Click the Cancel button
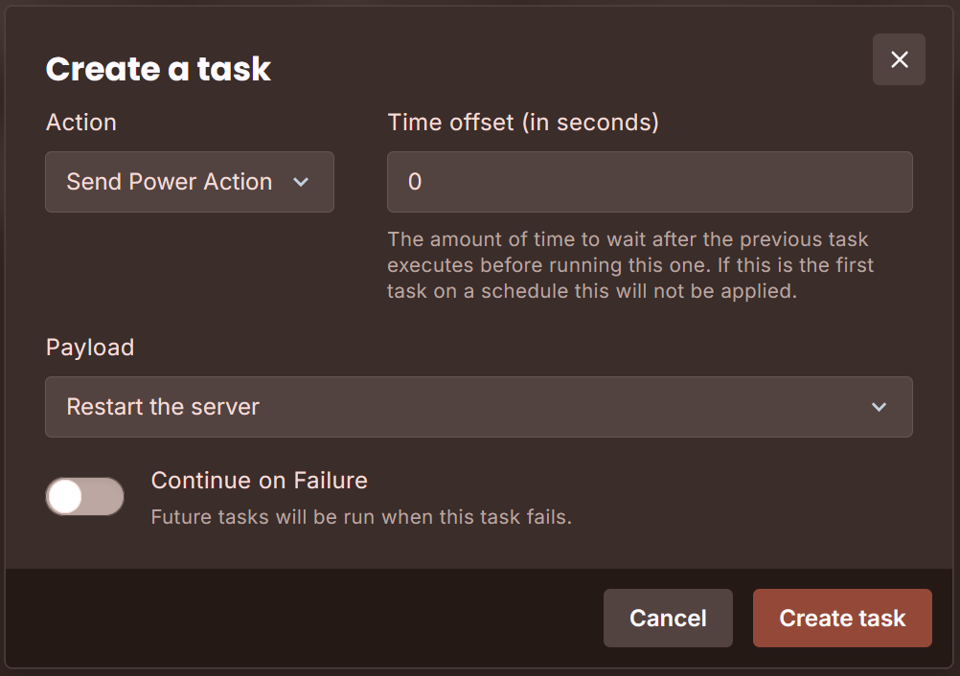 pos(668,618)
